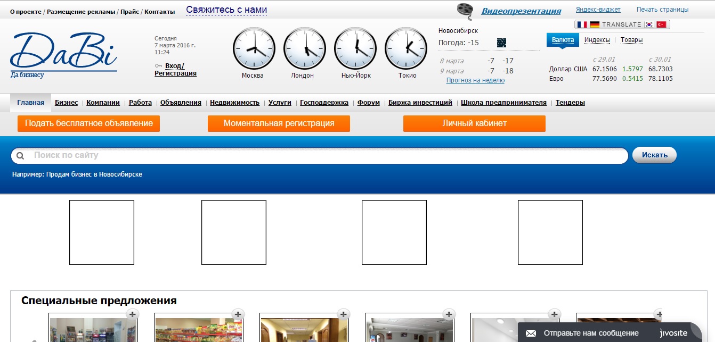Image resolution: width=715 pixels, height=342 pixels.
Task: Click the Вход/ Регистрация link
Action: coord(175,70)
